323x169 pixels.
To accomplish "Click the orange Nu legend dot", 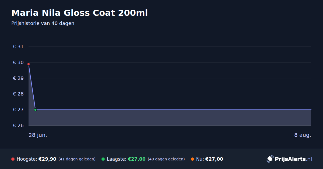I will (192, 159).
